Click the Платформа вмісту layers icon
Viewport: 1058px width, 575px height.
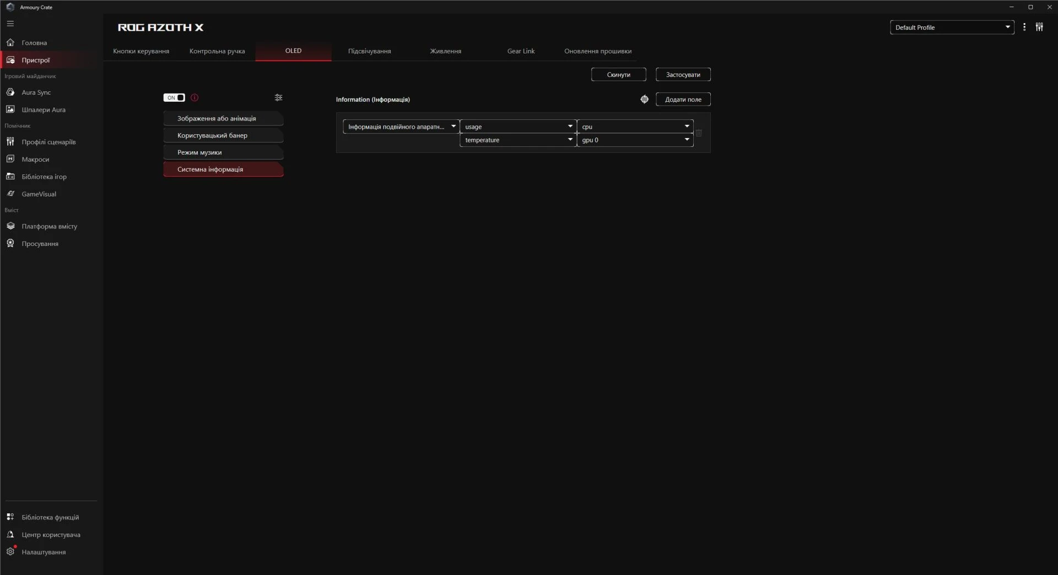click(10, 226)
